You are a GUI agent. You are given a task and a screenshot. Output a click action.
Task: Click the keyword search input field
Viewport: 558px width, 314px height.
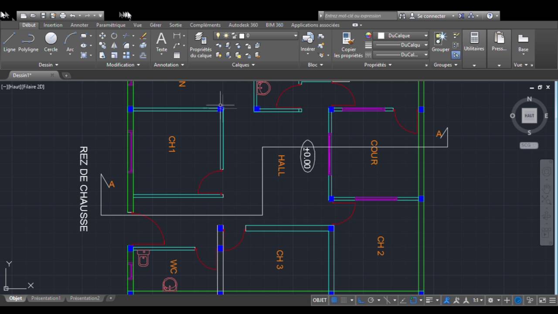(360, 16)
